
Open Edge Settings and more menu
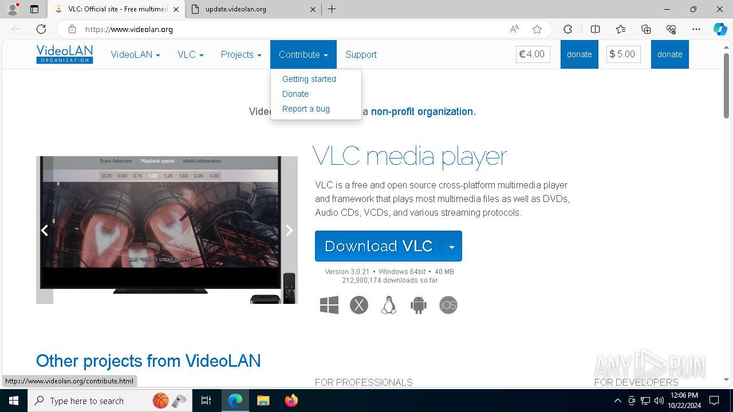(x=696, y=29)
